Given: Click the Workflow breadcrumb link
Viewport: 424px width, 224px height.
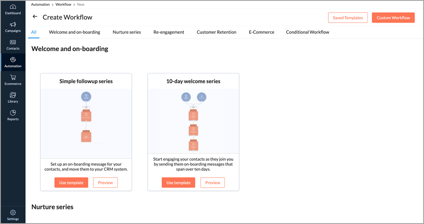Looking at the screenshot, I should 64,4.
